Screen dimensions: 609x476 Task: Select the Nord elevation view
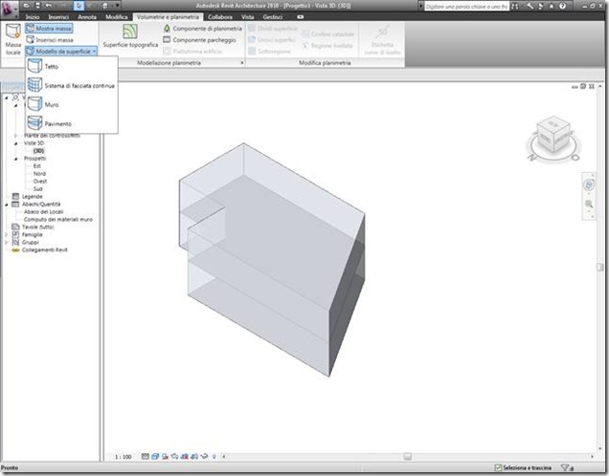pyautogui.click(x=39, y=174)
